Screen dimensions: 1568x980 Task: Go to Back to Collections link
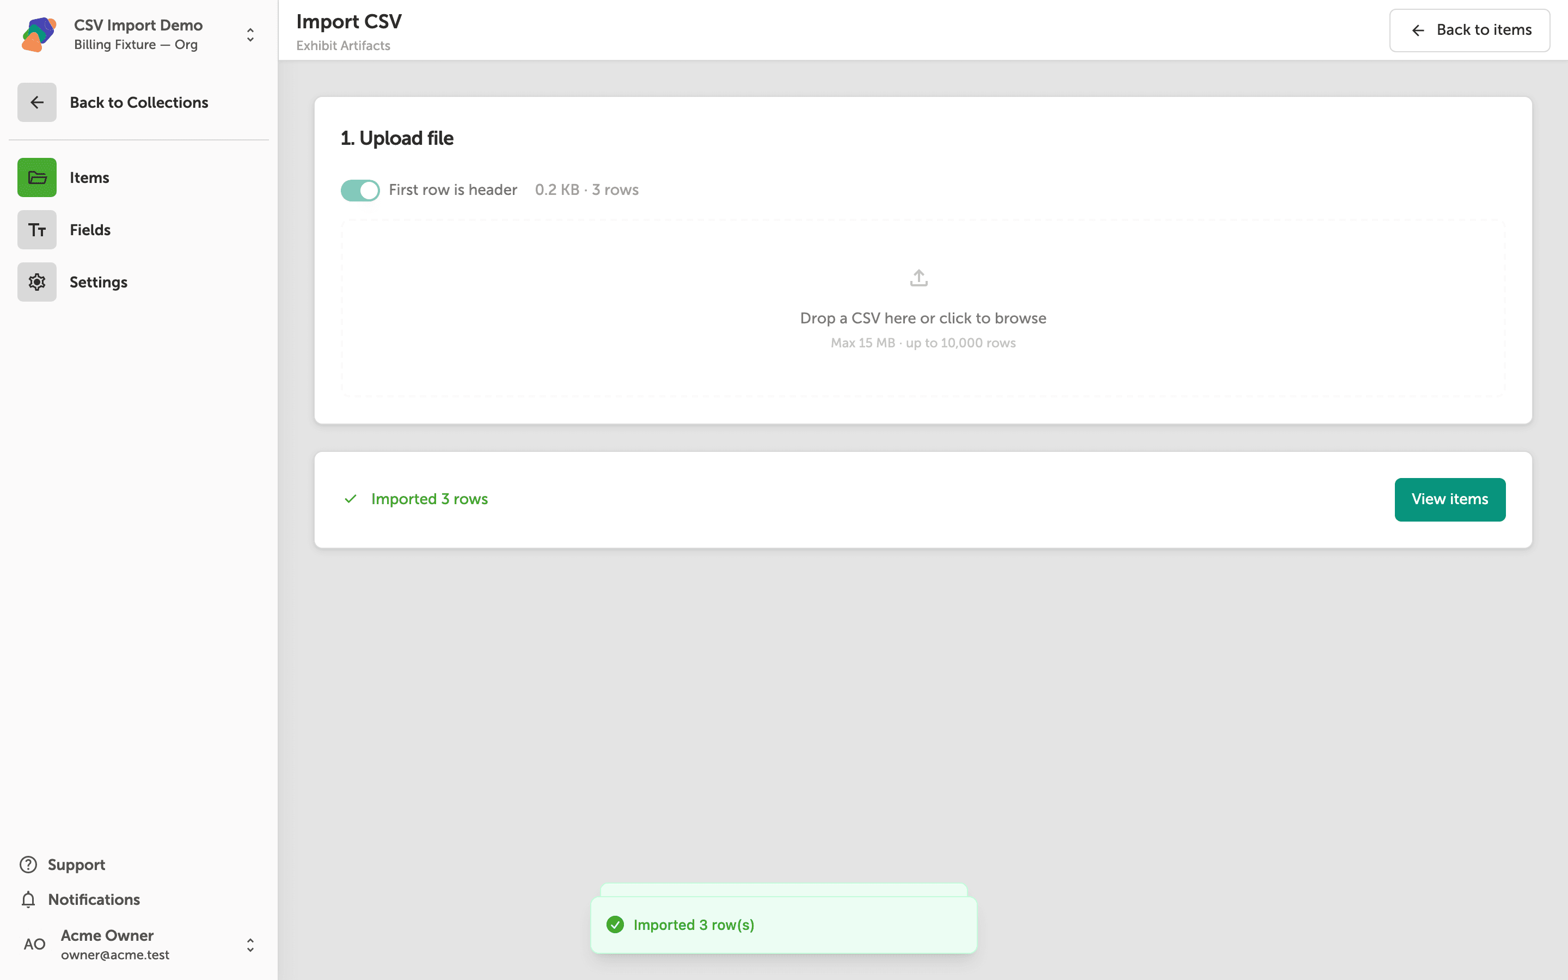click(139, 102)
